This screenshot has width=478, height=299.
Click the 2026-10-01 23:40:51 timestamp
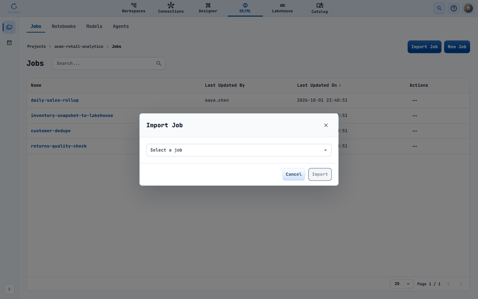tap(322, 100)
